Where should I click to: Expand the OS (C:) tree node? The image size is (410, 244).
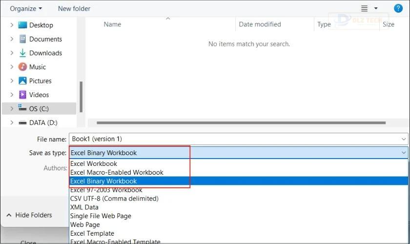(12, 108)
